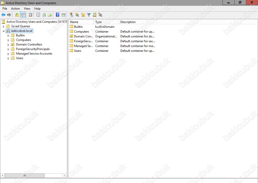Select the Computers row in the list

coord(113,32)
